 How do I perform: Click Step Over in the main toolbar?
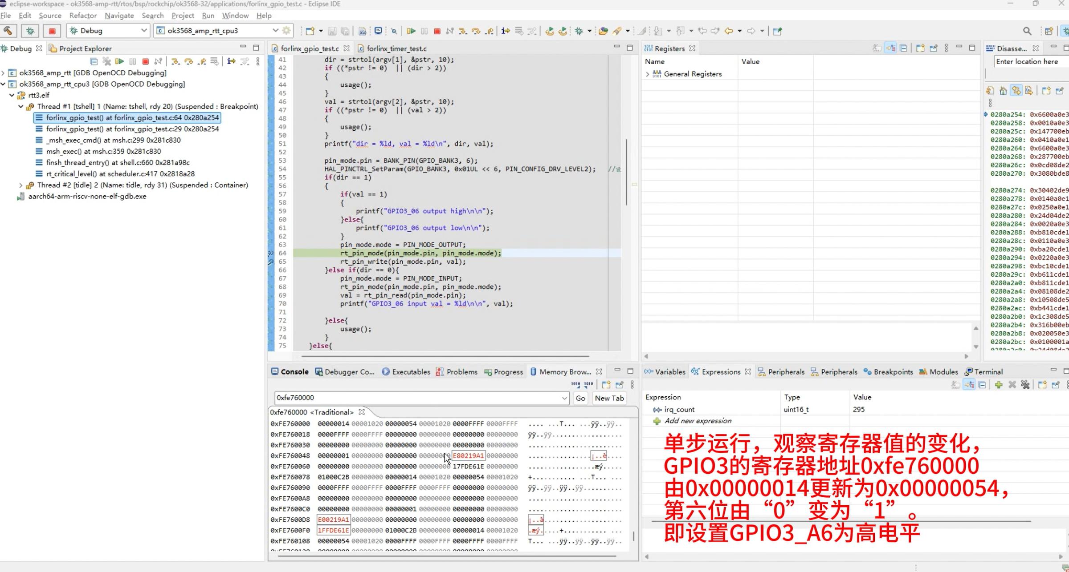coord(476,31)
